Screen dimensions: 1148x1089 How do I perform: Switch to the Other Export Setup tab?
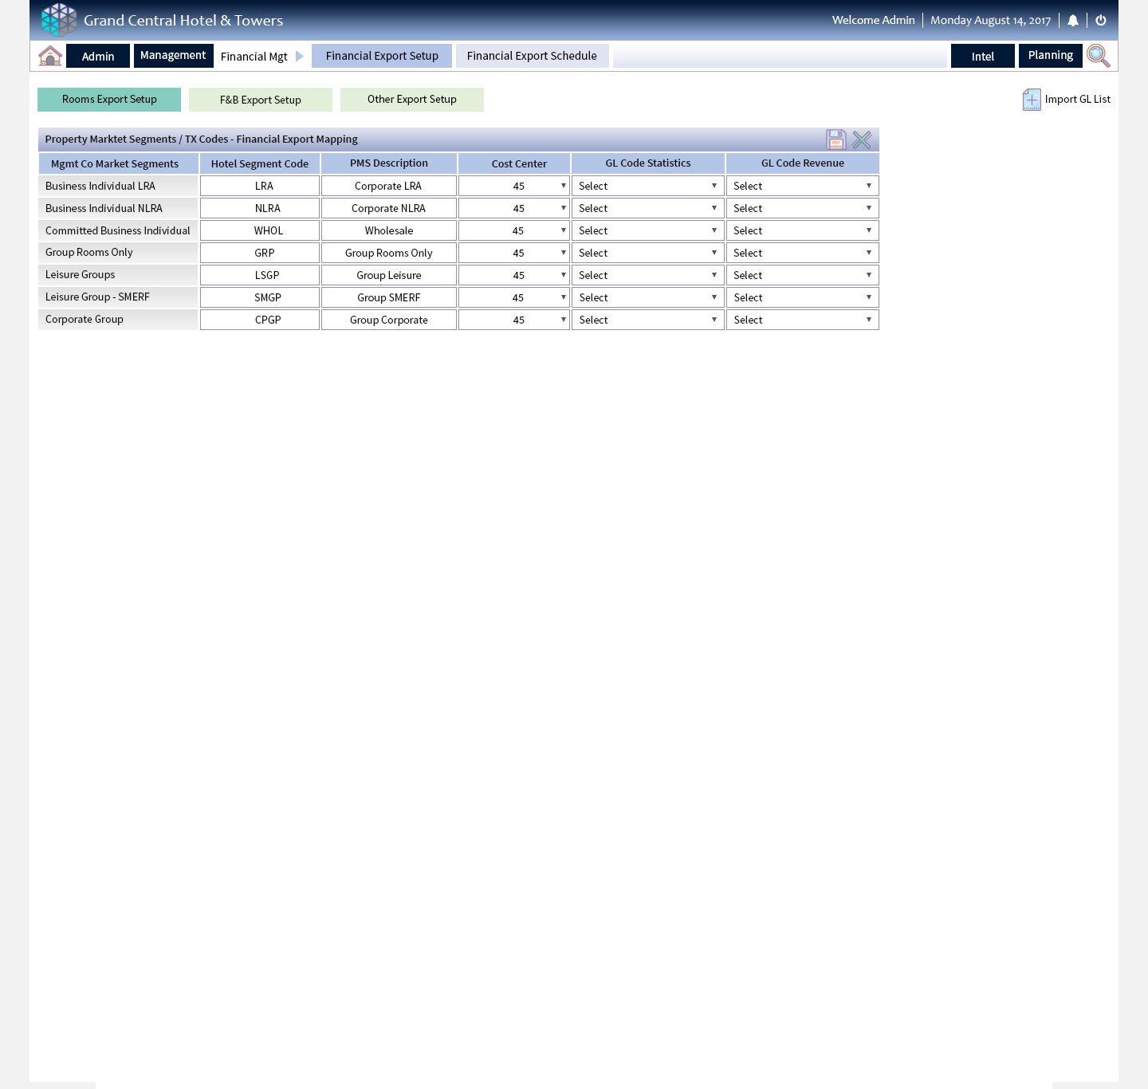tap(412, 100)
